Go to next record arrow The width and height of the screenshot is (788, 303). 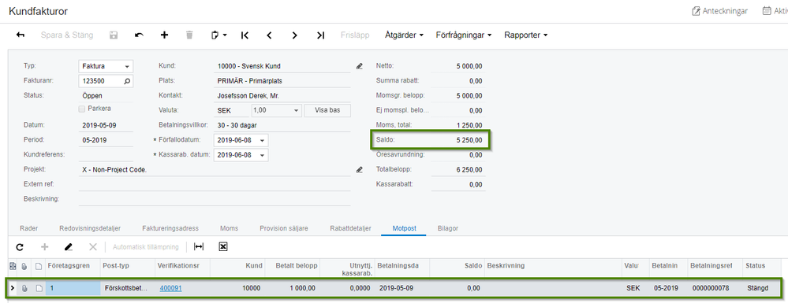(295, 35)
